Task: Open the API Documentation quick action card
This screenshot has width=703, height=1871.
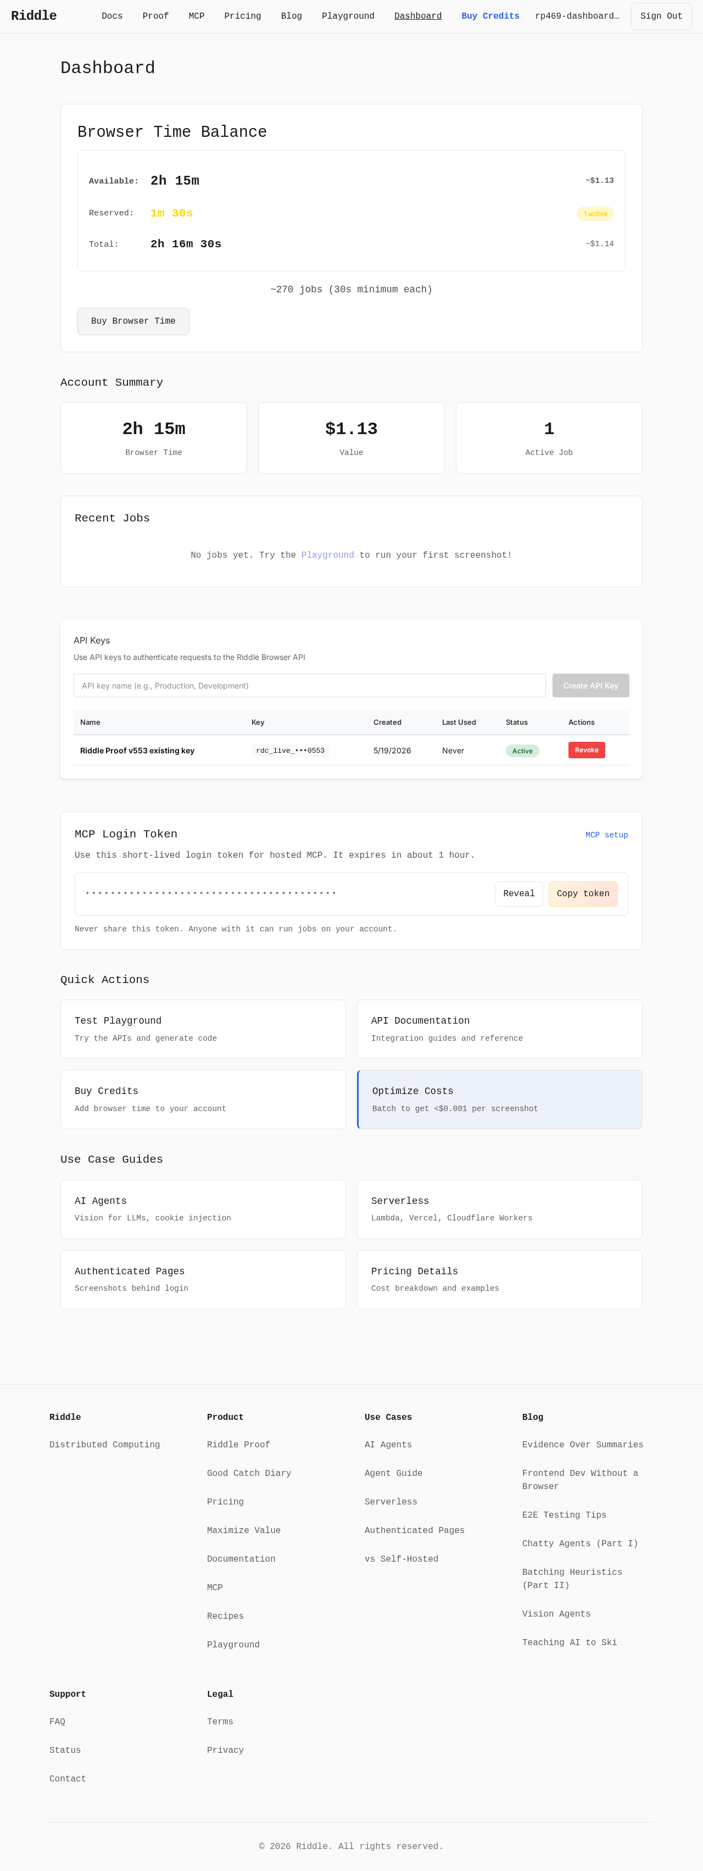Action: point(500,1029)
